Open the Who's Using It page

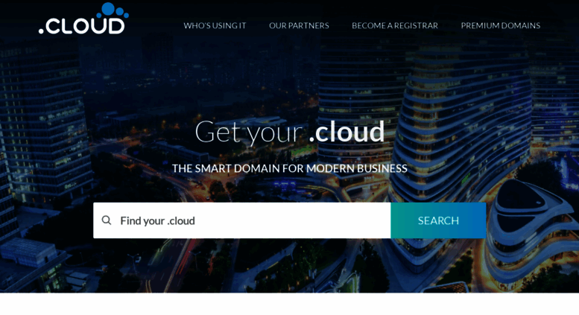[215, 25]
